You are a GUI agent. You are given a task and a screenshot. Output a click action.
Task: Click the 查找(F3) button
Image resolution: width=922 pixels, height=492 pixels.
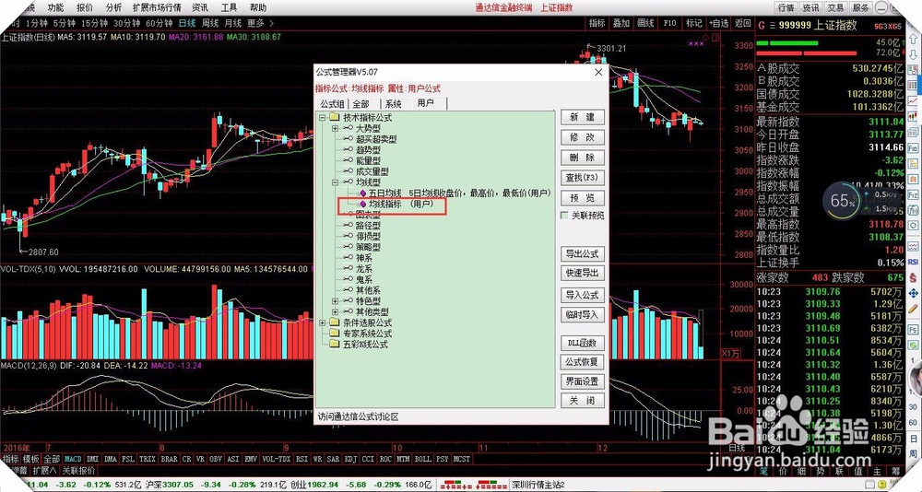[583, 177]
